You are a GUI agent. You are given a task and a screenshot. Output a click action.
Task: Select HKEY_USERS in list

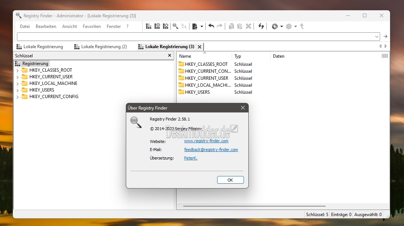pyautogui.click(x=194, y=92)
